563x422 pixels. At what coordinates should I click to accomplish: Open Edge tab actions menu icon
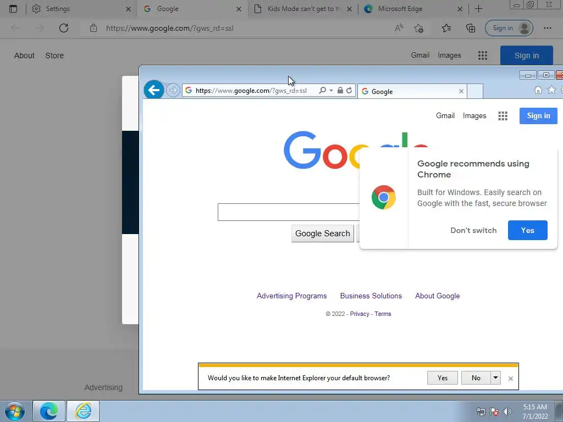coord(13,9)
